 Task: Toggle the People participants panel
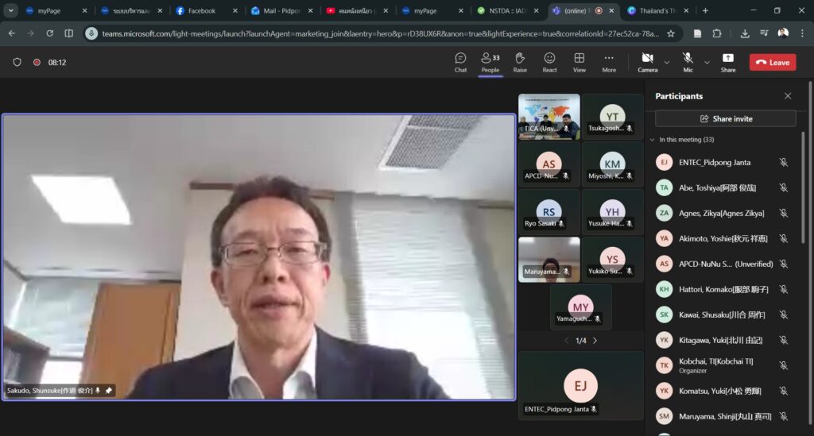point(490,62)
